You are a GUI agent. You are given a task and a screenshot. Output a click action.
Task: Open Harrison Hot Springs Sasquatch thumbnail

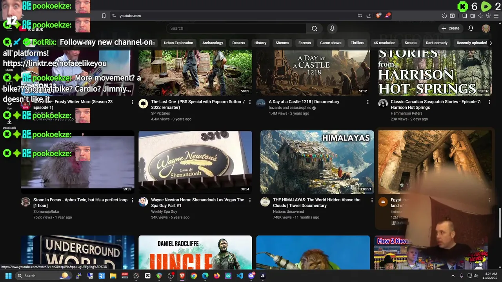(x=435, y=72)
